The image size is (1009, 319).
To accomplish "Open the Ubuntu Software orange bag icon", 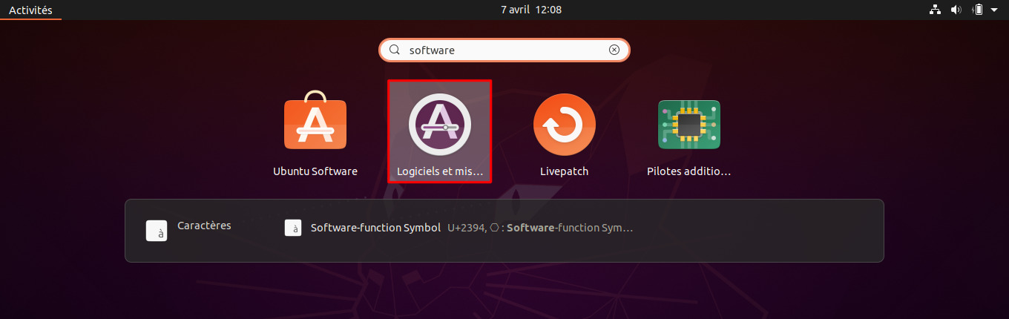I will (315, 121).
